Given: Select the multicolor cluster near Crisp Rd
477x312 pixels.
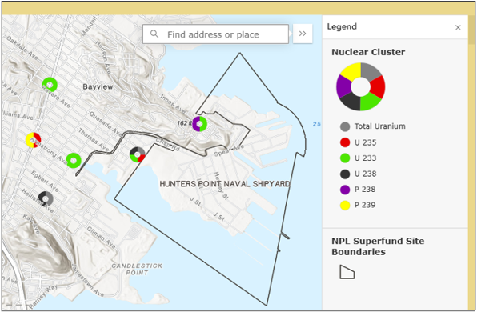Looking at the screenshot, I should point(137,154).
